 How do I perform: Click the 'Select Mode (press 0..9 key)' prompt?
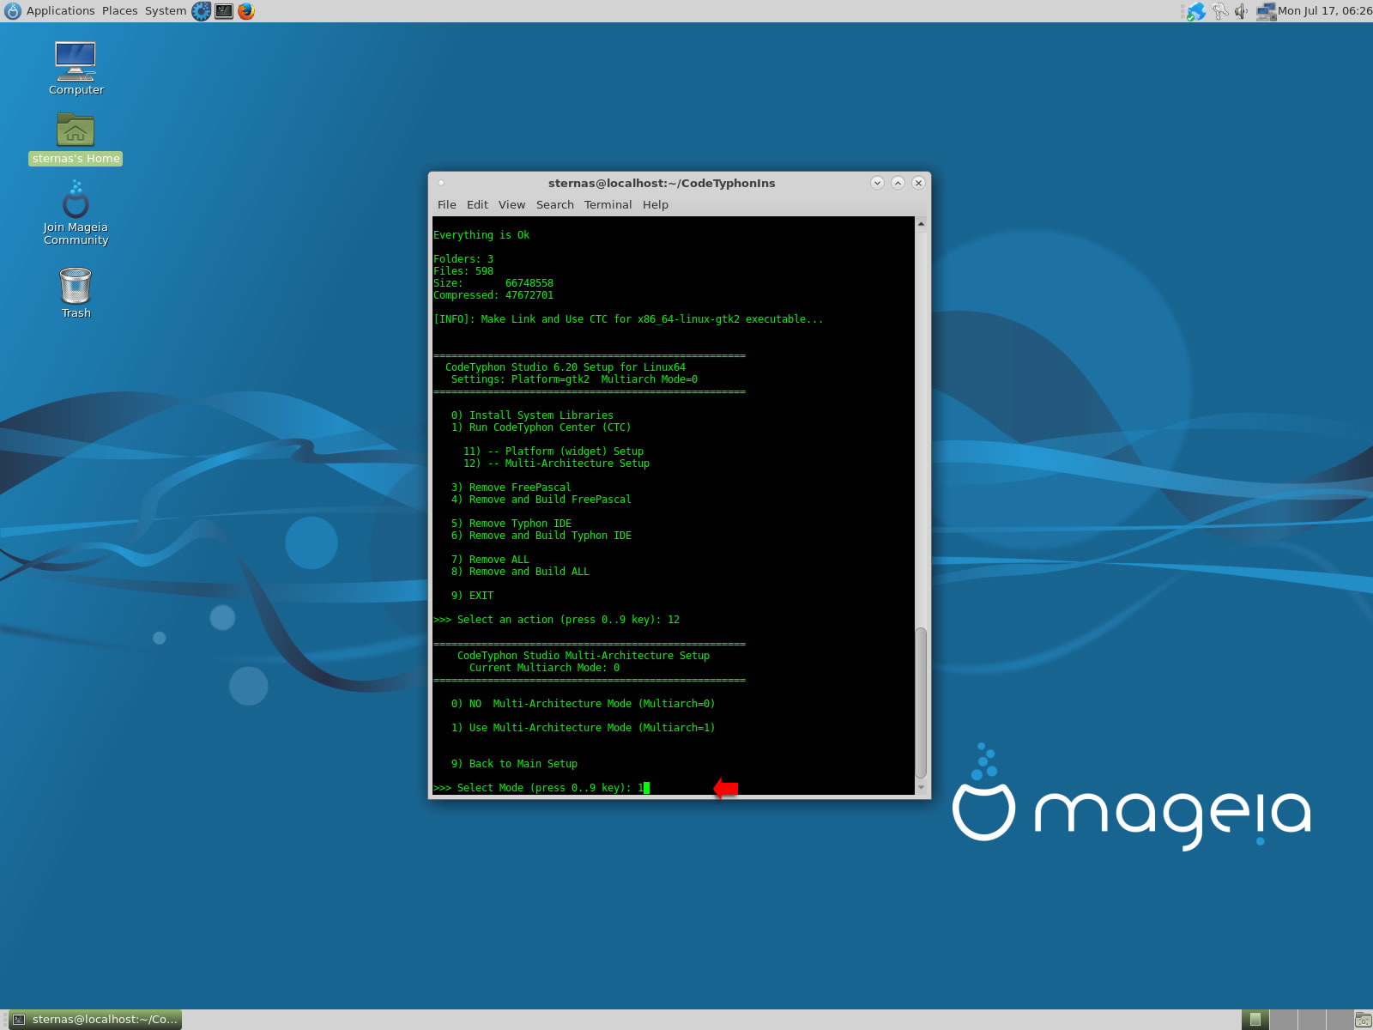541,788
